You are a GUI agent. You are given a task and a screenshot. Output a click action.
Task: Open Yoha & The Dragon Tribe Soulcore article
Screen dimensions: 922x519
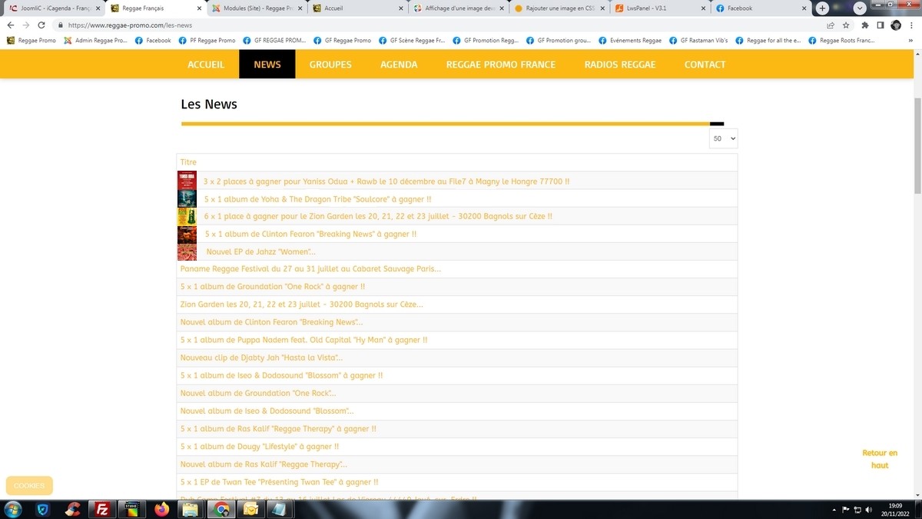(317, 199)
